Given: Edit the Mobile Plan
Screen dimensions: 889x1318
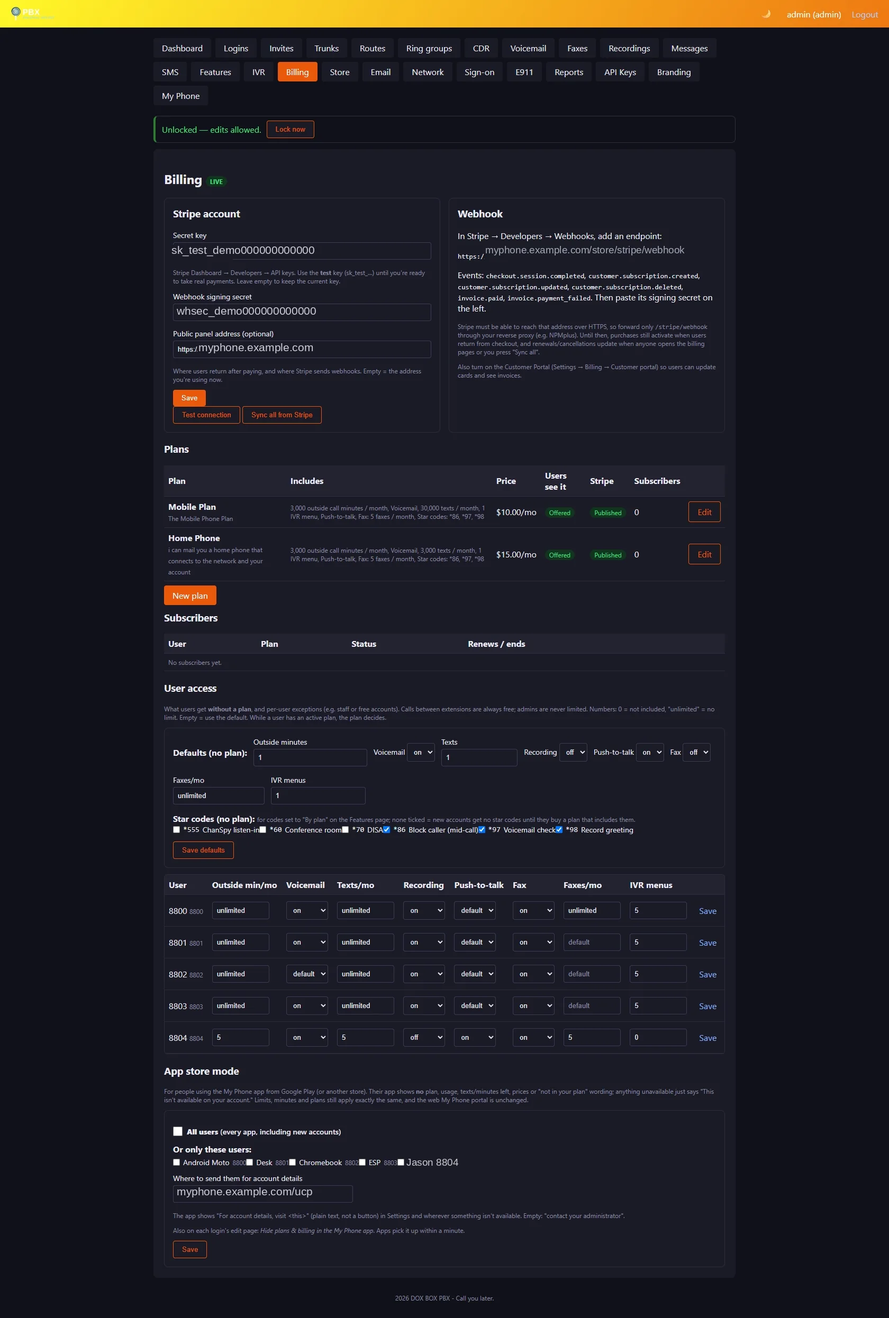Looking at the screenshot, I should click(x=704, y=512).
